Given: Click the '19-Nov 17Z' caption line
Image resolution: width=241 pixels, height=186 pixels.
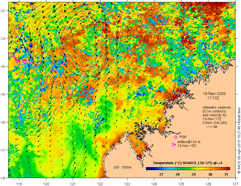Looking at the screenshot, I should (x=213, y=119).
